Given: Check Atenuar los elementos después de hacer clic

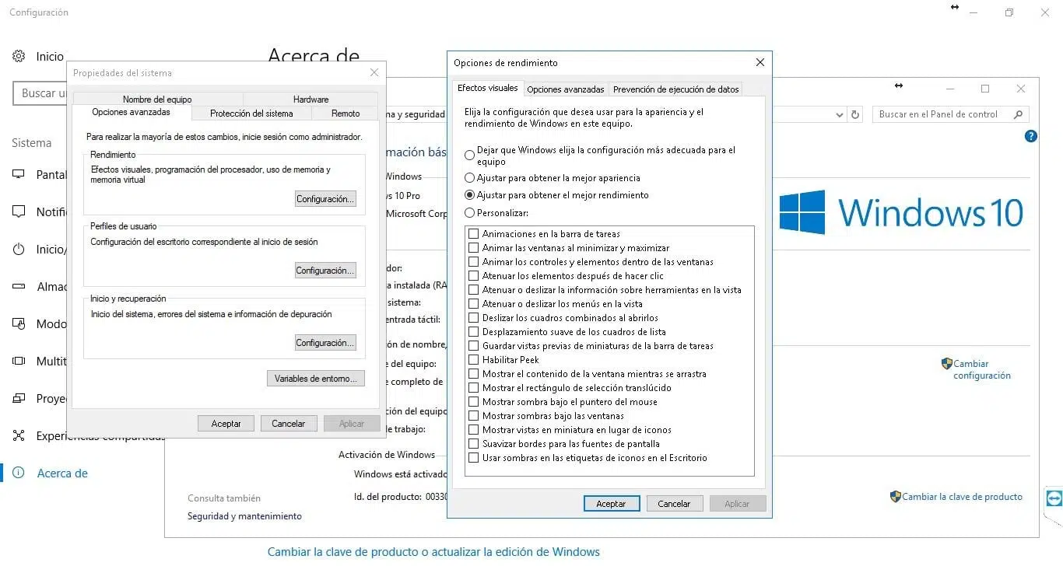Looking at the screenshot, I should point(473,275).
